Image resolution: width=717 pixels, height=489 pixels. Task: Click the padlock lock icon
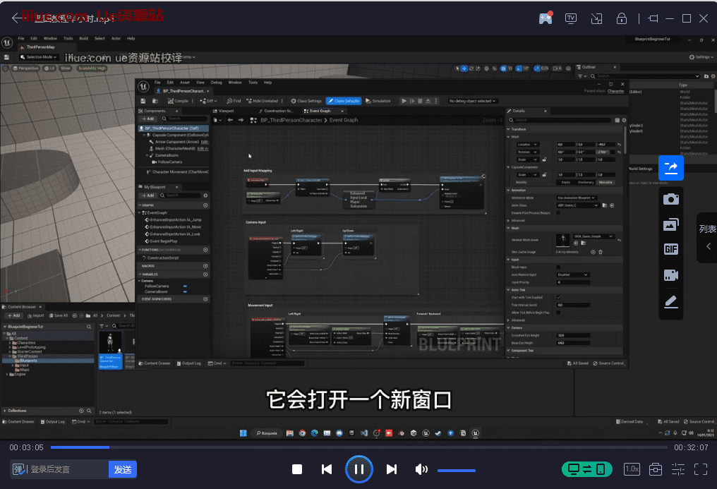(x=622, y=18)
